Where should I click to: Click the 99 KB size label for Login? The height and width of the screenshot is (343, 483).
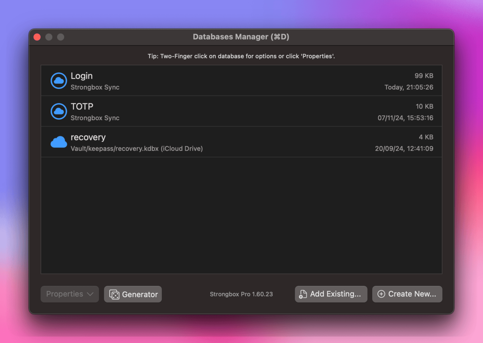tap(424, 76)
